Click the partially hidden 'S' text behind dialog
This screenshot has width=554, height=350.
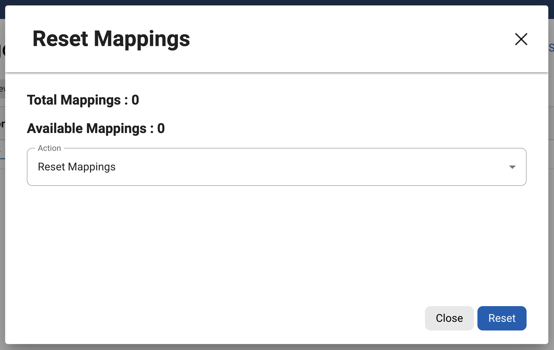pyautogui.click(x=551, y=48)
